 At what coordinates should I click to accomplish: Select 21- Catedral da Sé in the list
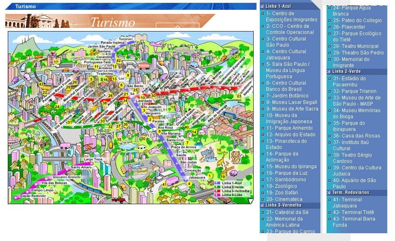click(287, 212)
